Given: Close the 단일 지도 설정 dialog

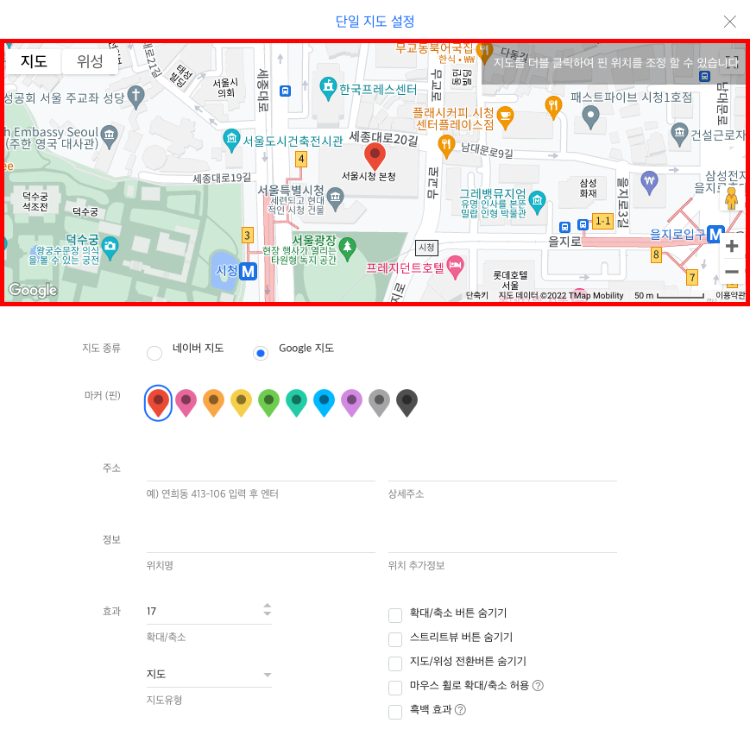Looking at the screenshot, I should tap(730, 22).
